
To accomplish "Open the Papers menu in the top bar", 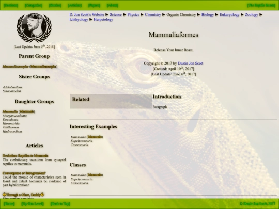I will coord(94,5).
